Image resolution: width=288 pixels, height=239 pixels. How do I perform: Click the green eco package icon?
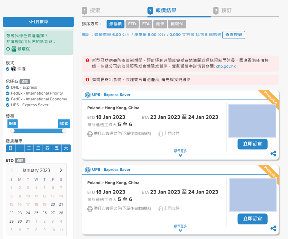pos(14,49)
